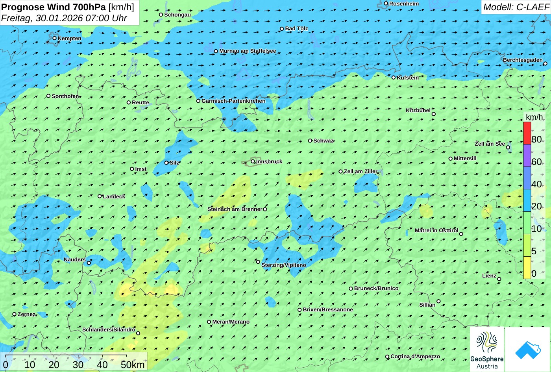Click the blue cloud logo icon
This screenshot has width=551, height=372.
(x=528, y=349)
